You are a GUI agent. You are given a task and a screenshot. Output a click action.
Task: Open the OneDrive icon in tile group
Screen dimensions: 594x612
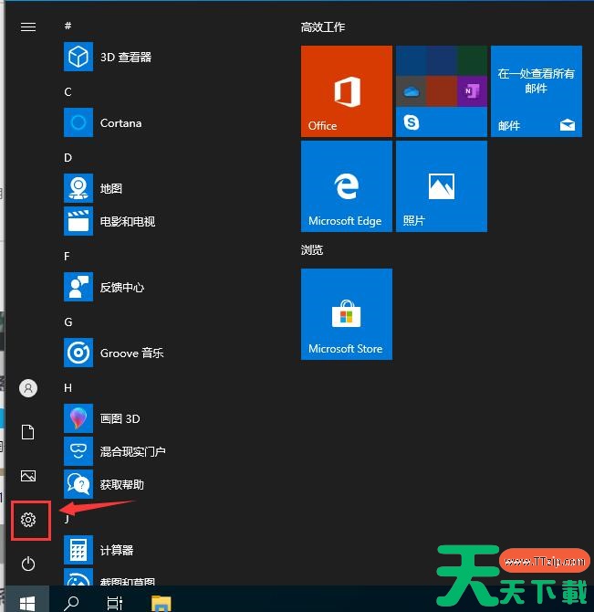click(x=412, y=91)
